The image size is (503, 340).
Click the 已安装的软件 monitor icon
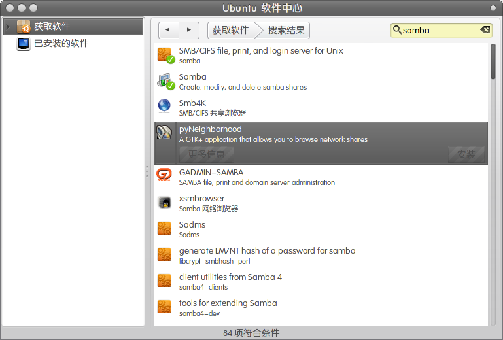coord(24,44)
